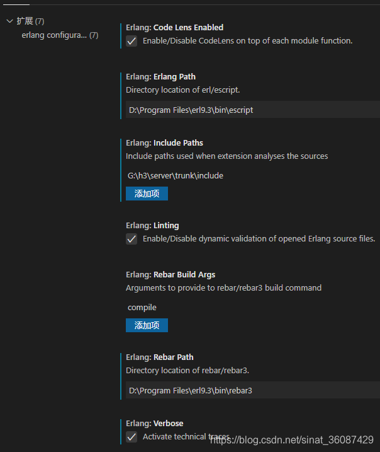
Task: Click 'Enable/Disable dynamic validation' description text
Action: click(259, 239)
